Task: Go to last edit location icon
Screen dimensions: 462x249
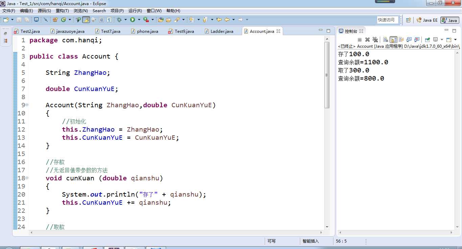Action: click(218, 20)
